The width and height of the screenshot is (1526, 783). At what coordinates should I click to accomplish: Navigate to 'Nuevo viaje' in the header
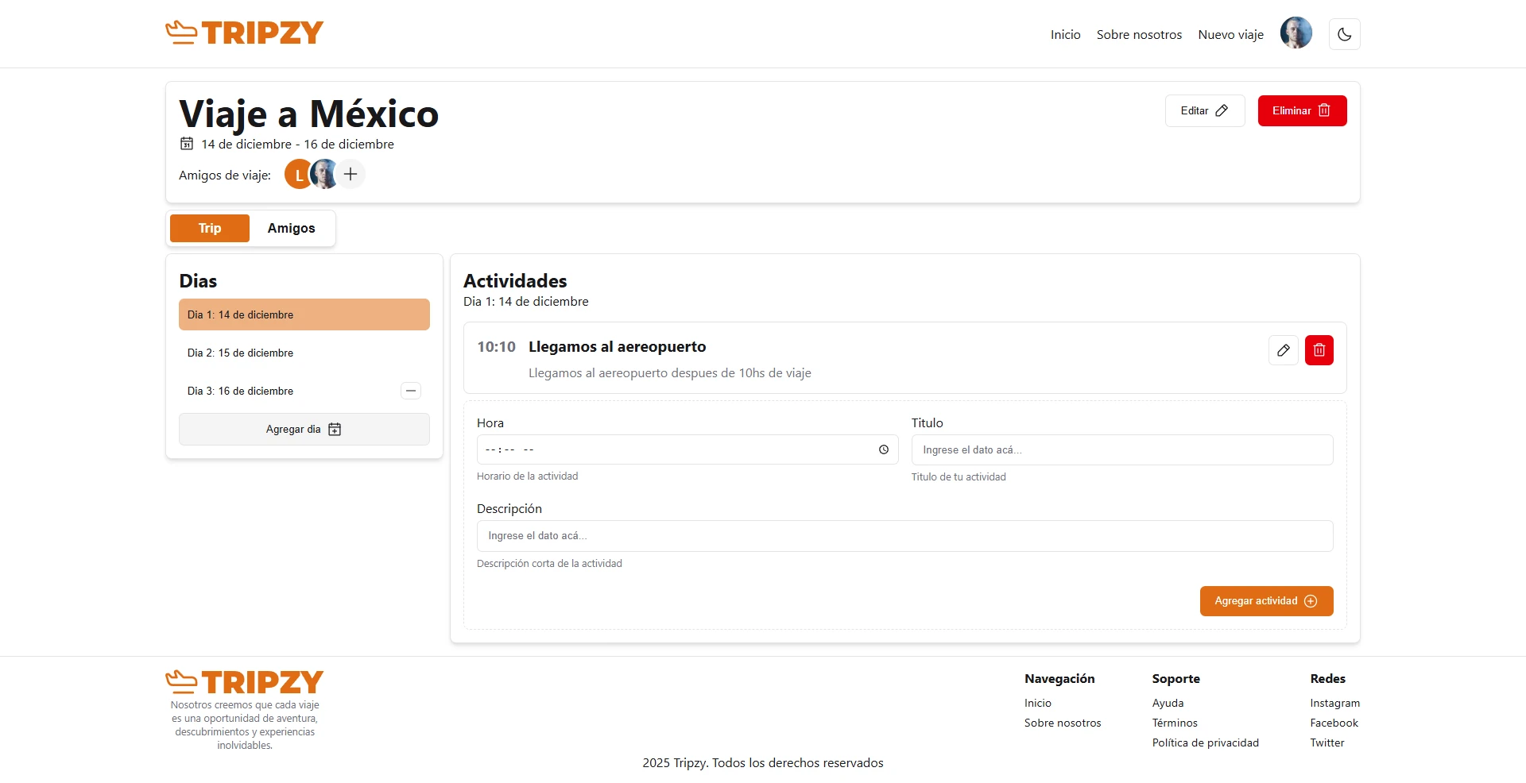point(1230,34)
